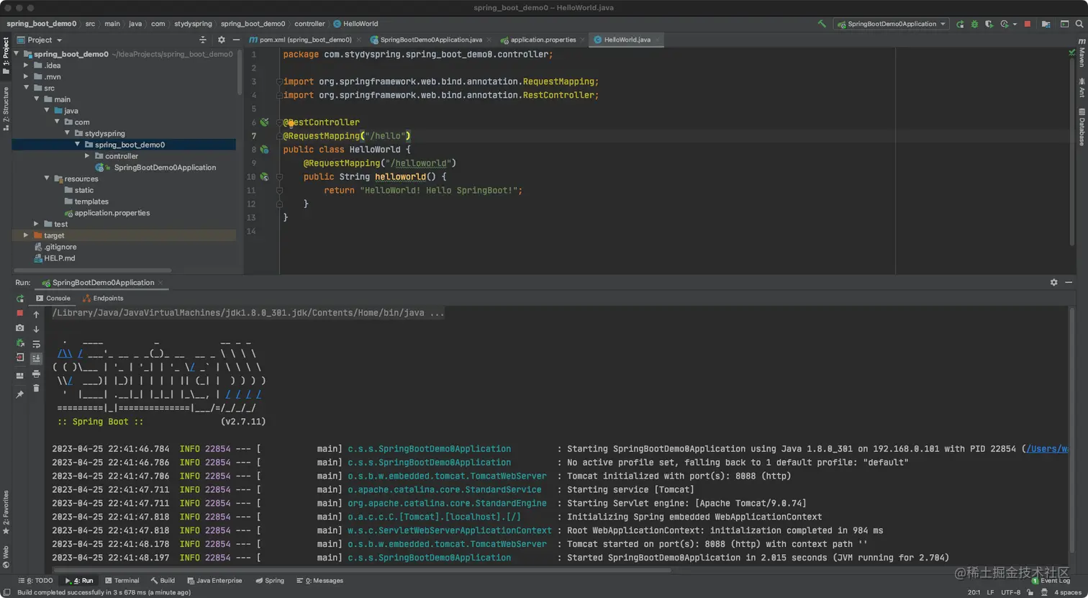Viewport: 1088px width, 598px height.
Task: Toggle the Favorites tool window
Action: point(6,512)
